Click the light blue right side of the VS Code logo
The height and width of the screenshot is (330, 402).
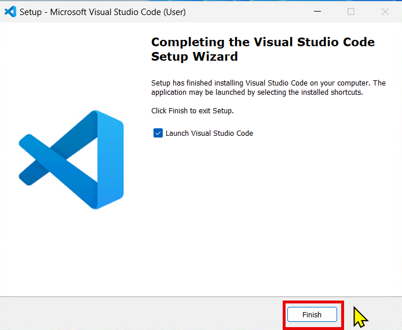[110, 159]
